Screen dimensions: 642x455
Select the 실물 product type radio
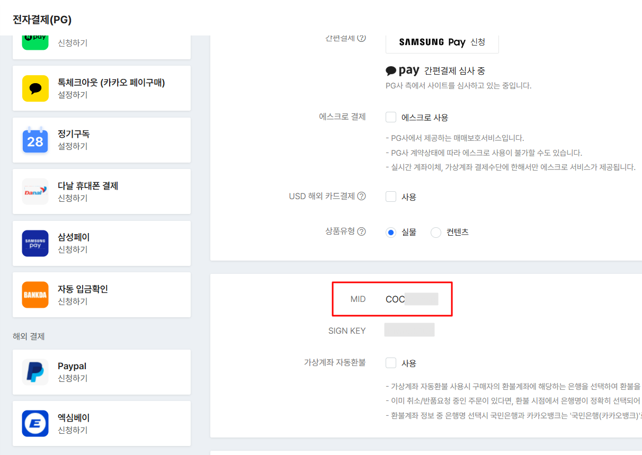[x=391, y=232]
